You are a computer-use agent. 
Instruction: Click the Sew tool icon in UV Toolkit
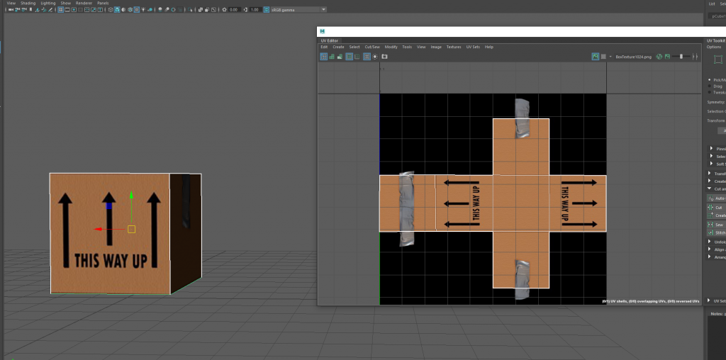tap(710, 224)
